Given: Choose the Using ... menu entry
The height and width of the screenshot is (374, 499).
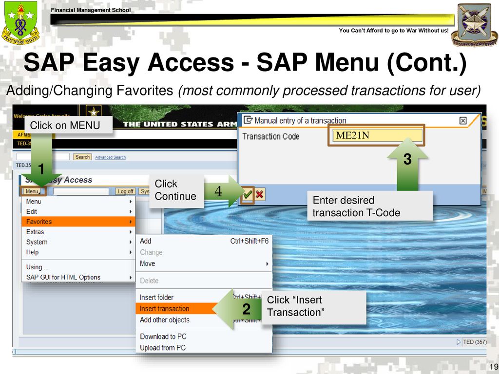Looking at the screenshot, I should point(78,267).
